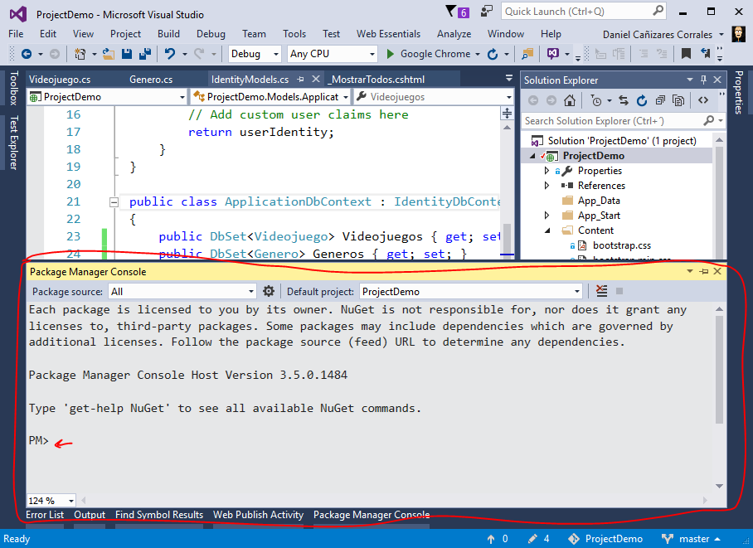Open the Google Chrome browser dropdown arrow
Viewport: 753px width, 548px height.
[x=478, y=54]
